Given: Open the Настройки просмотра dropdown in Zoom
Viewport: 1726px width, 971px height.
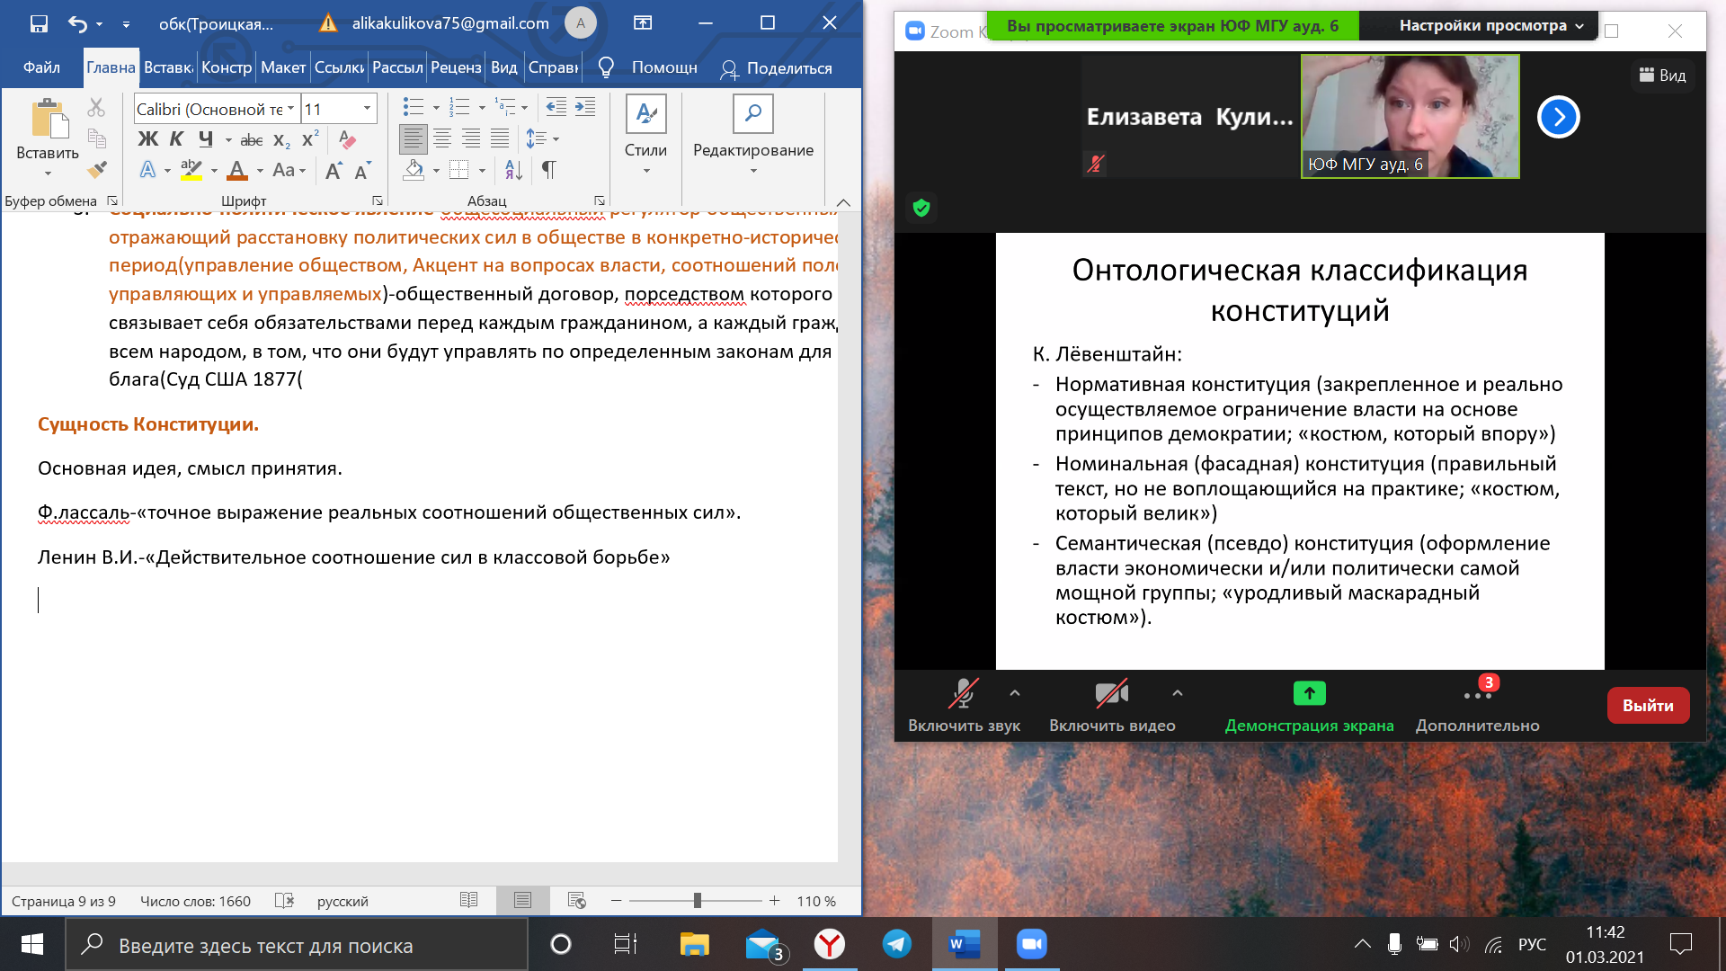Looking at the screenshot, I should coord(1490,26).
